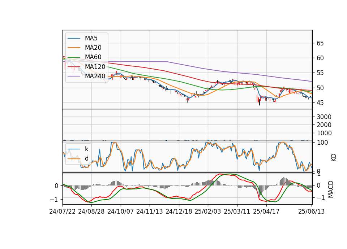Click the 3000 volume axis label
The height and width of the screenshot is (249, 347).
(324, 117)
